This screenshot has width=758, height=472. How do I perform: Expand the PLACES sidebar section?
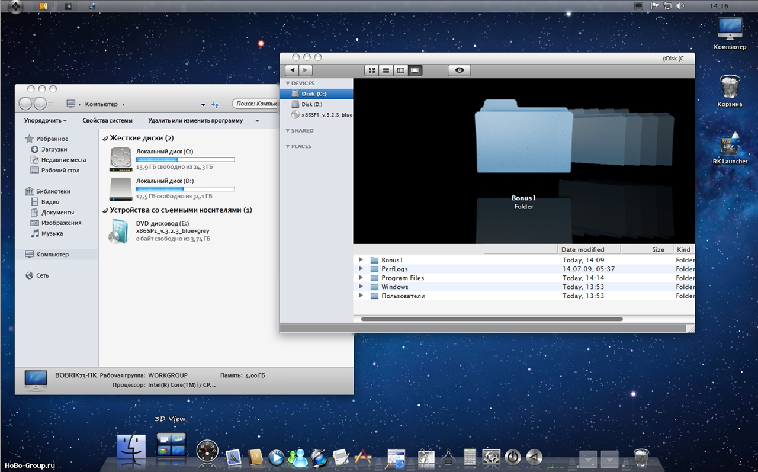tap(288, 146)
